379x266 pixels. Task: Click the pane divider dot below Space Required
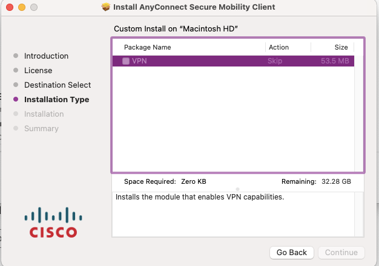click(x=237, y=189)
